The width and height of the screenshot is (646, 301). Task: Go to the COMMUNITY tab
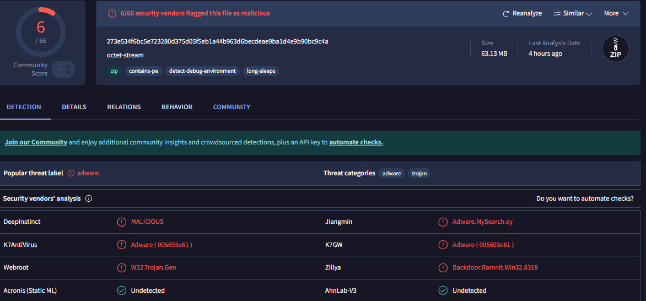pos(232,107)
